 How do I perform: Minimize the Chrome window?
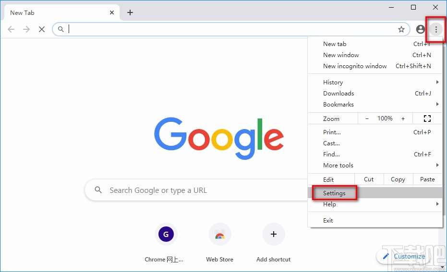tap(391, 7)
